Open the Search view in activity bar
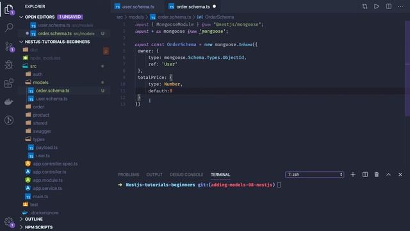The width and height of the screenshot is (410, 231). click(x=9, y=28)
